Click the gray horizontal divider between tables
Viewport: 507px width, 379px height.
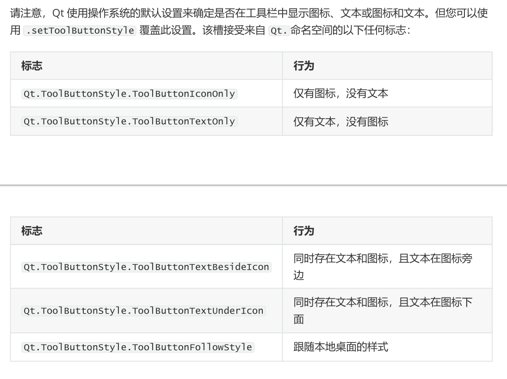(253, 185)
